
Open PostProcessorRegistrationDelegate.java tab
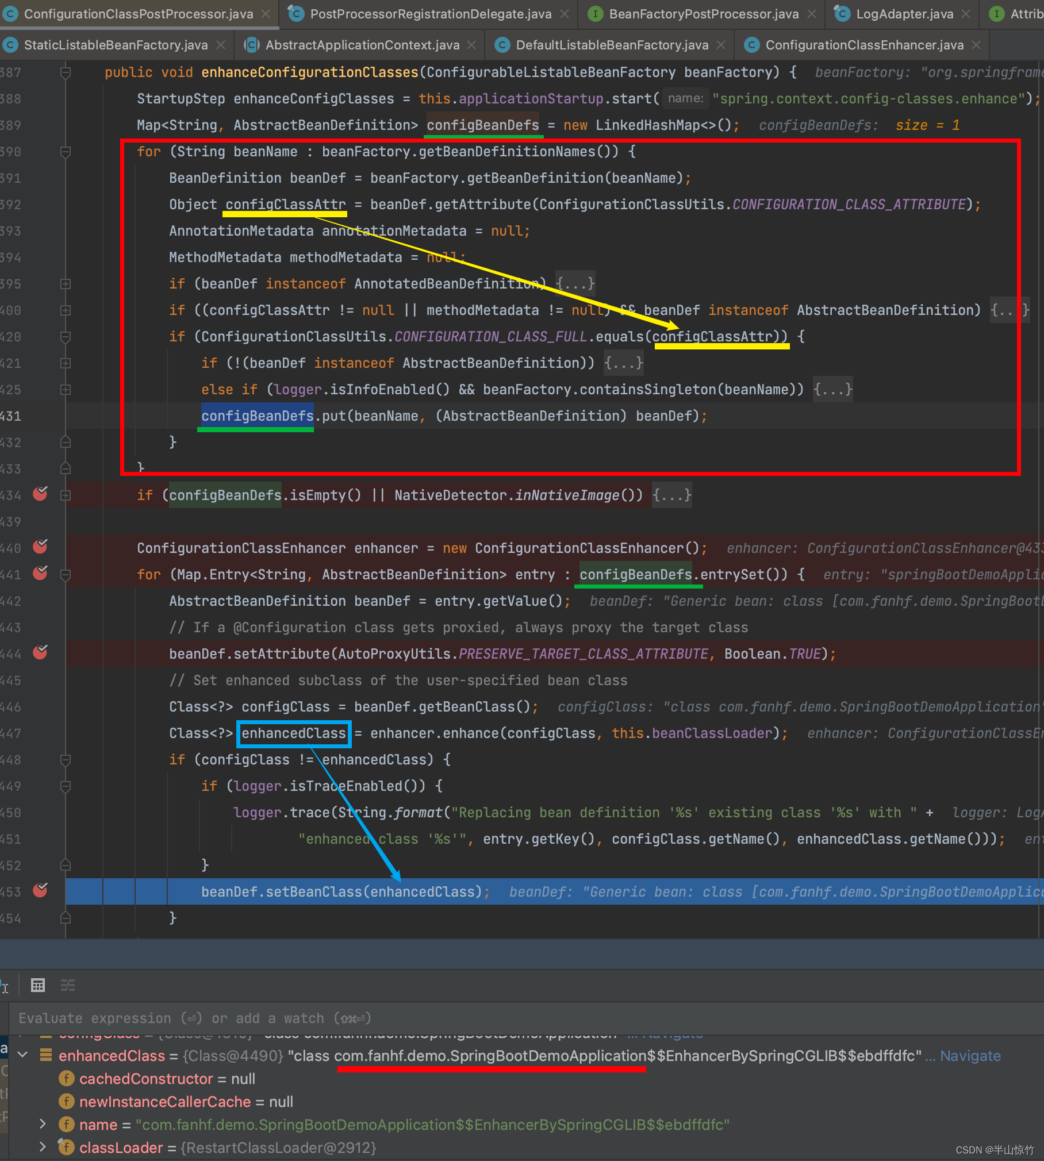(x=431, y=14)
